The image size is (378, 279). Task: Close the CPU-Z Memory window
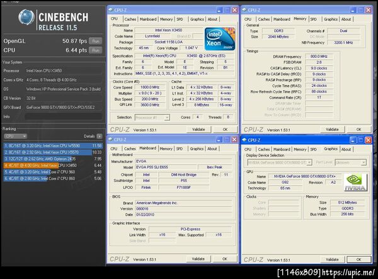[368, 10]
